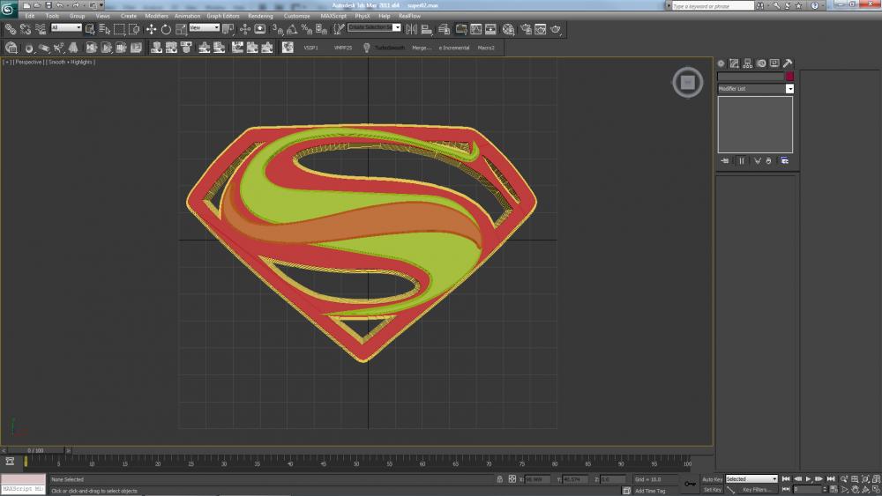Click the Align tool icon

click(x=427, y=29)
